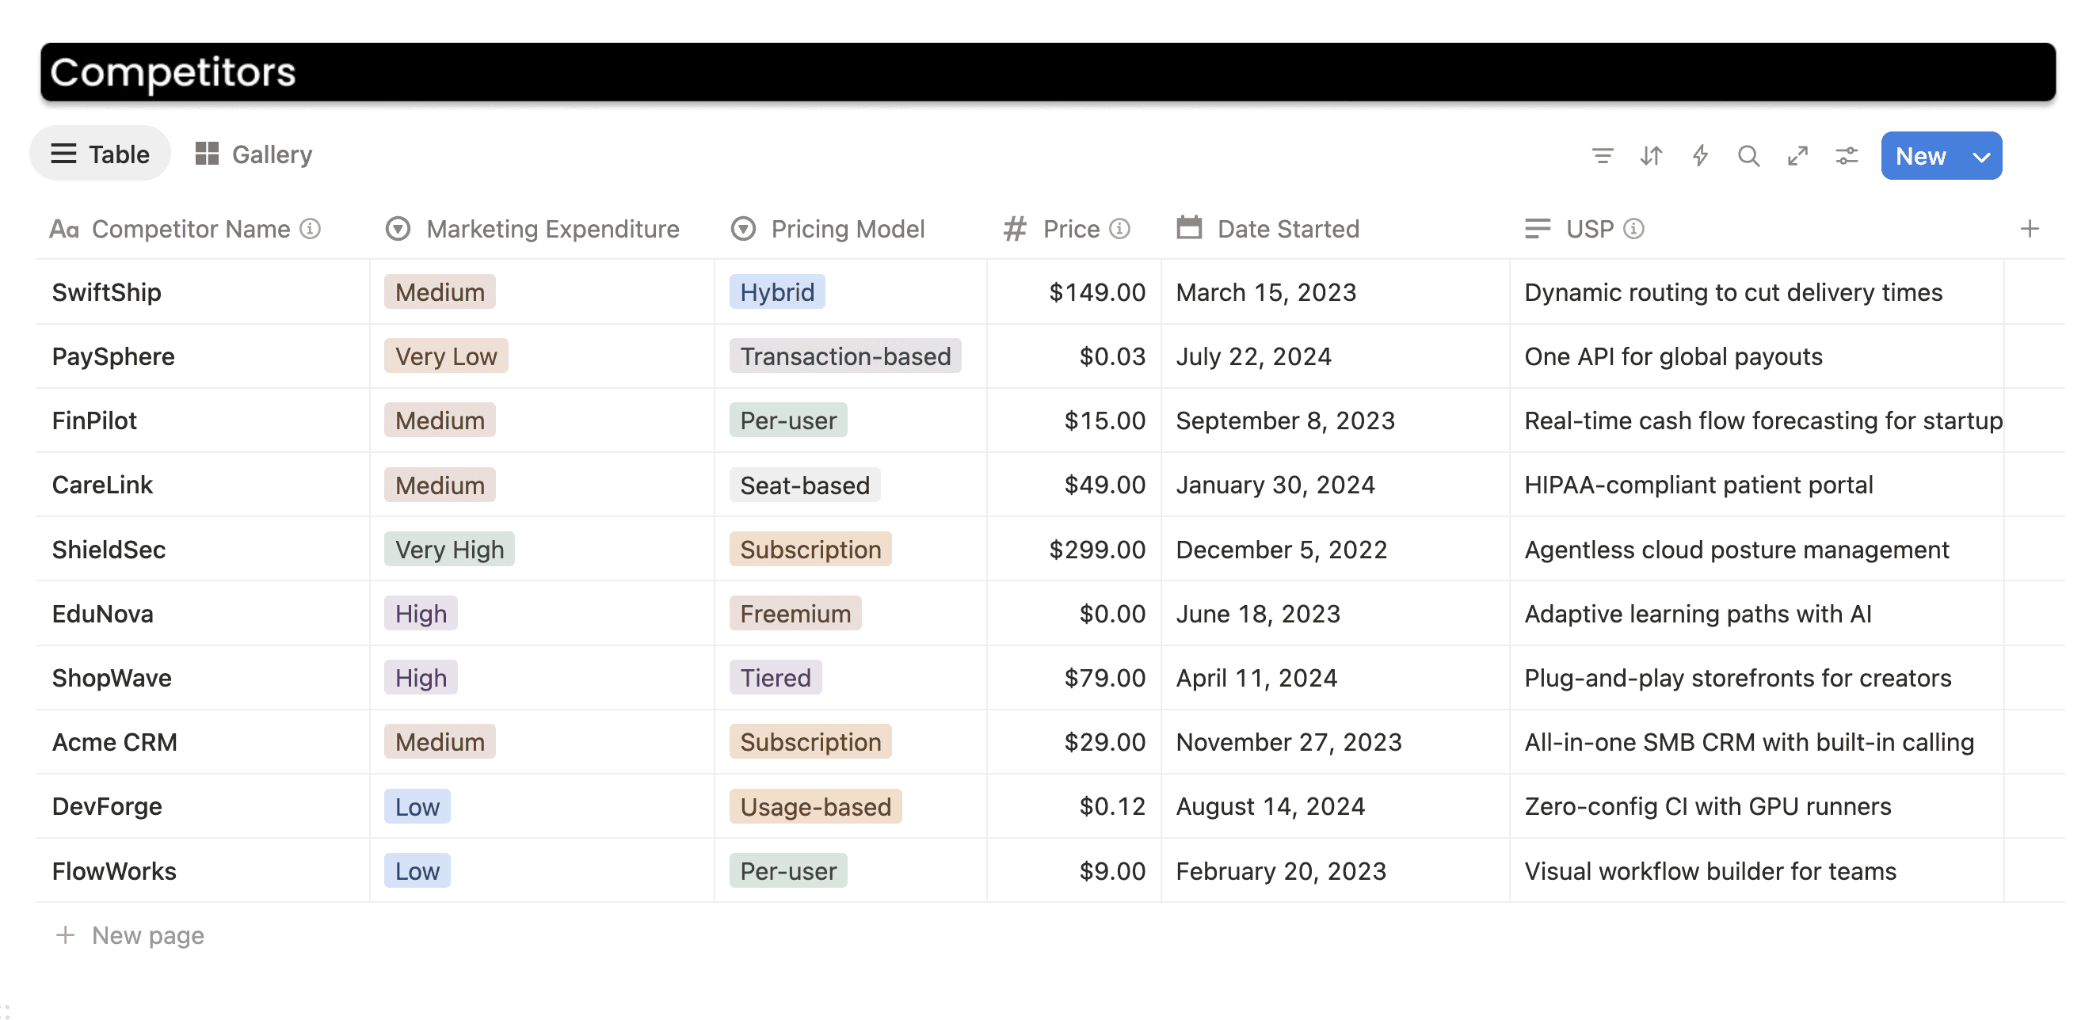The width and height of the screenshot is (2085, 1020).
Task: Click the Competitors database title
Action: click(x=173, y=72)
